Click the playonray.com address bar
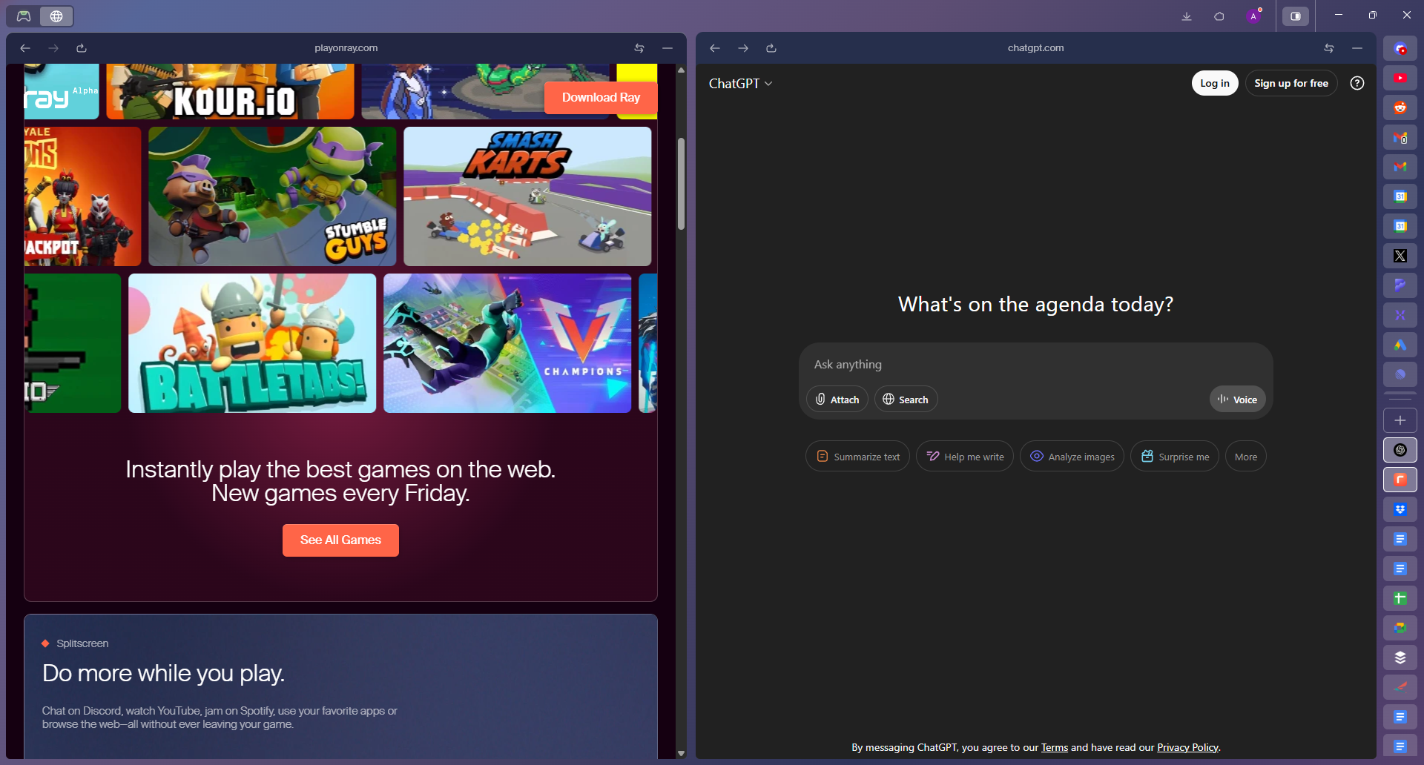Screen dimensions: 1424x765 (346, 47)
